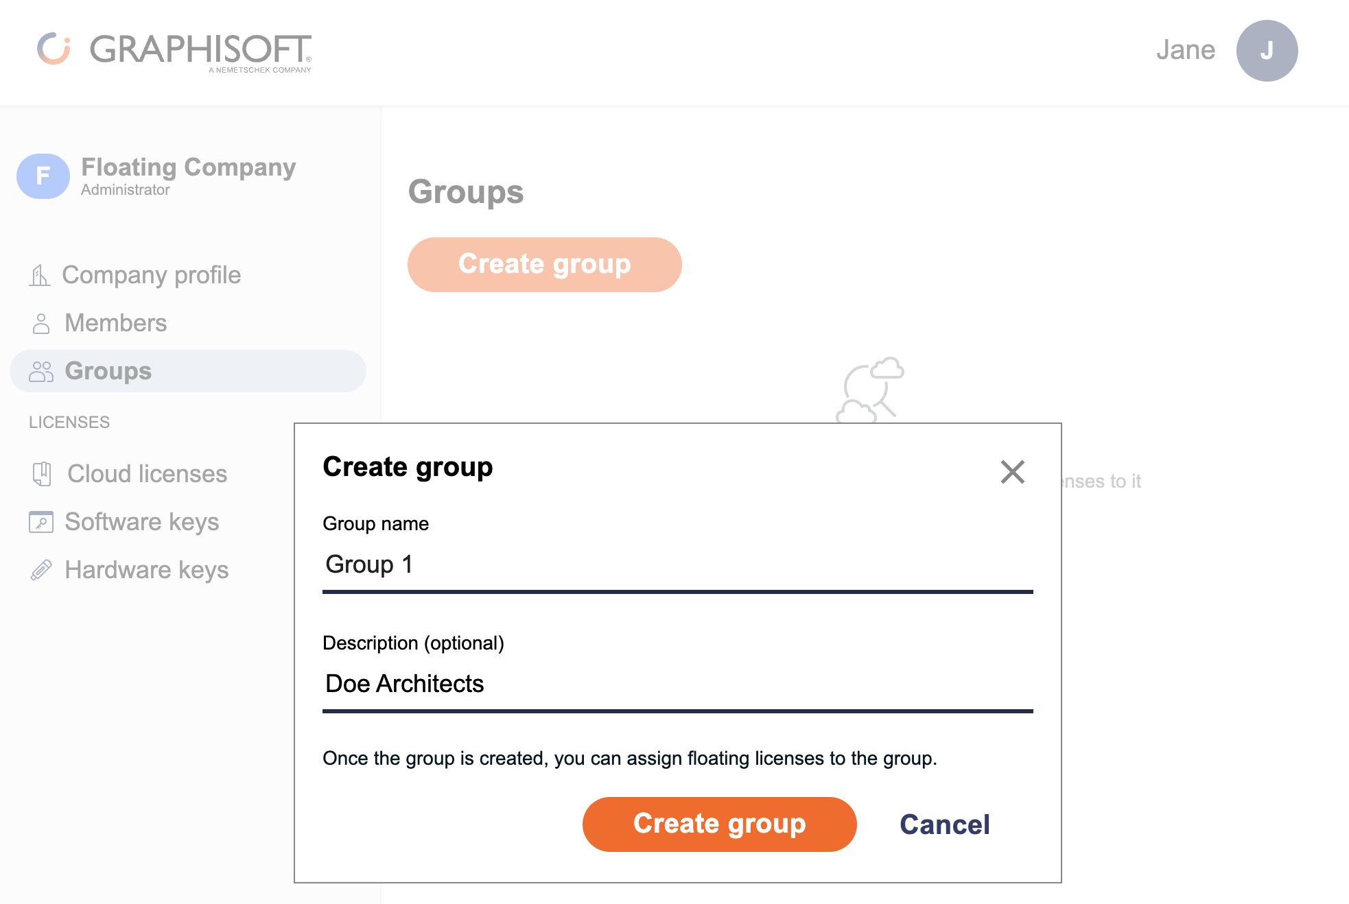Open Company profile page
The height and width of the screenshot is (904, 1349).
(151, 275)
